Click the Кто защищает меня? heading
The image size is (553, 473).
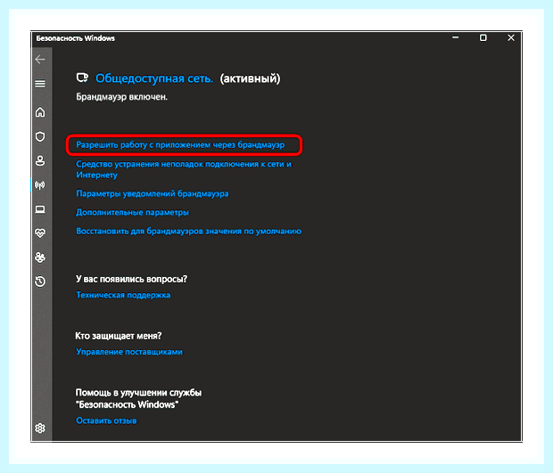click(x=119, y=336)
